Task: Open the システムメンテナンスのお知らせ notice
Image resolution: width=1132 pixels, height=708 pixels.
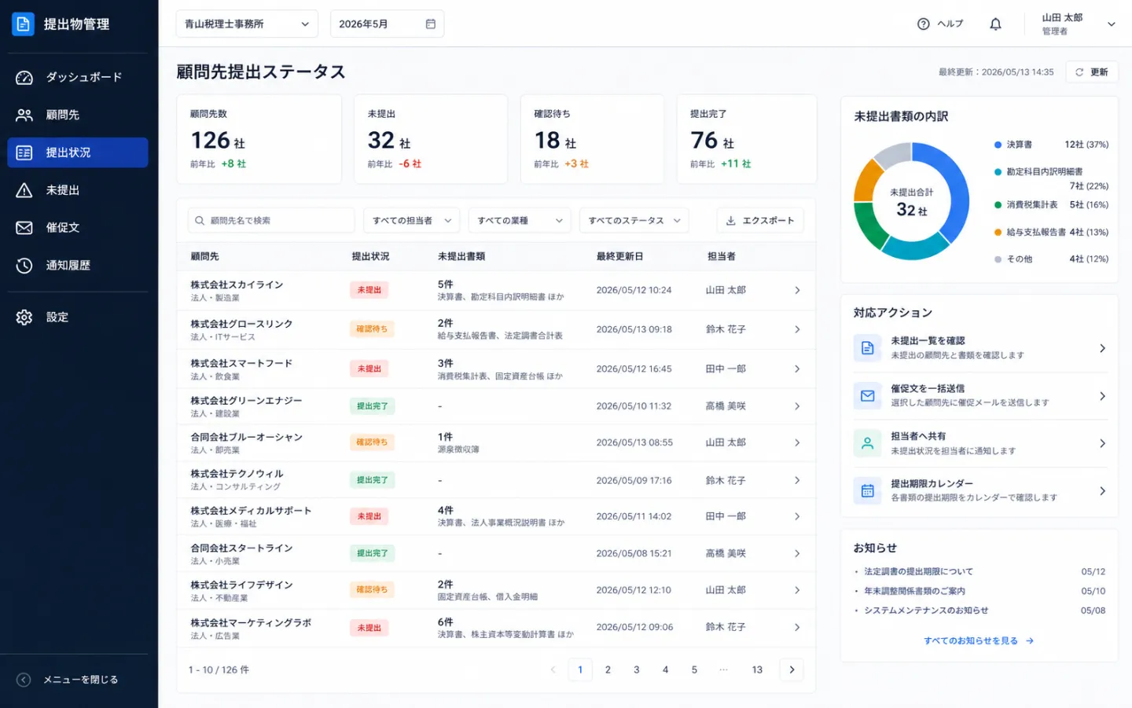Action: tap(926, 611)
